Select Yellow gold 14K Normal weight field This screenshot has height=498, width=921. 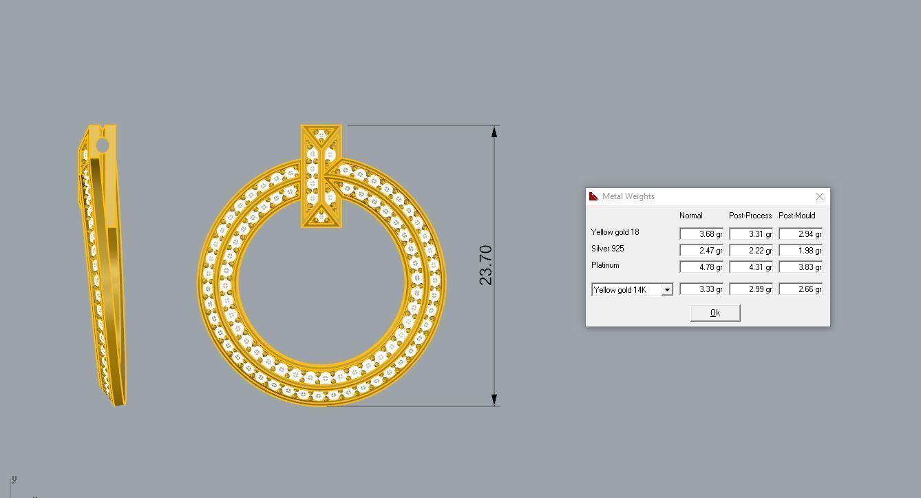(x=701, y=289)
